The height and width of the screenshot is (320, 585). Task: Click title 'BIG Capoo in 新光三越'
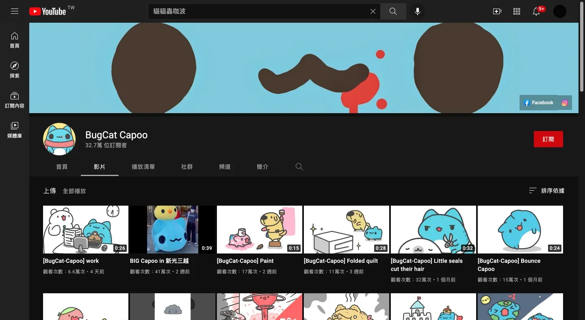(x=159, y=261)
